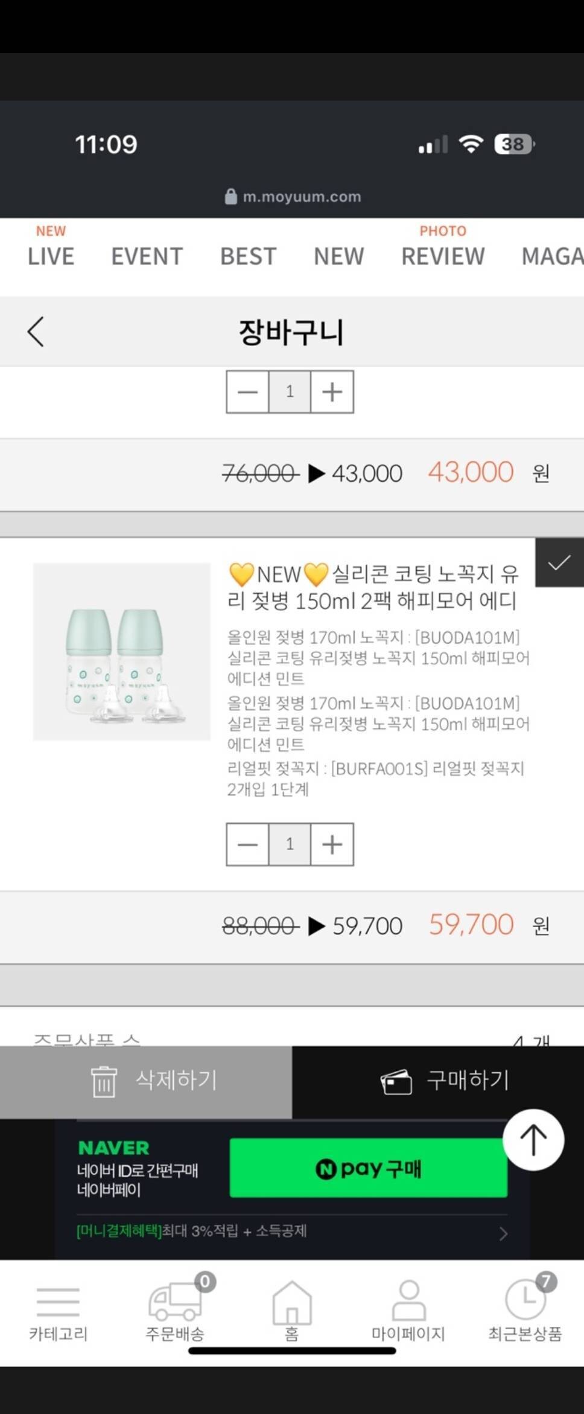This screenshot has width=584, height=1414.
Task: Select the BEST tab
Action: pos(247,255)
